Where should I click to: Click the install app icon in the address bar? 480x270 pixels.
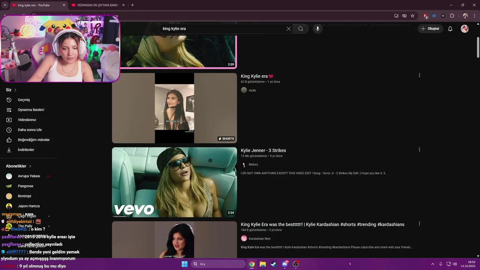point(396,16)
